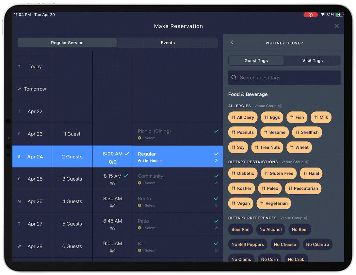The image size is (356, 275).
Task: Enable the No Alcohol preference tag
Action: coord(270,230)
